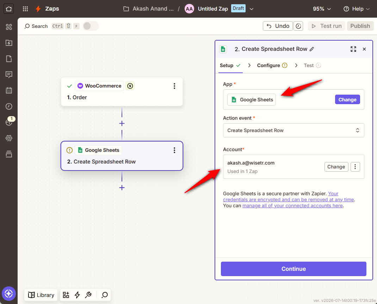This screenshot has height=304, width=377.
Task: Click the WooCommerce instant trigger bolt icon
Action: pos(130,86)
